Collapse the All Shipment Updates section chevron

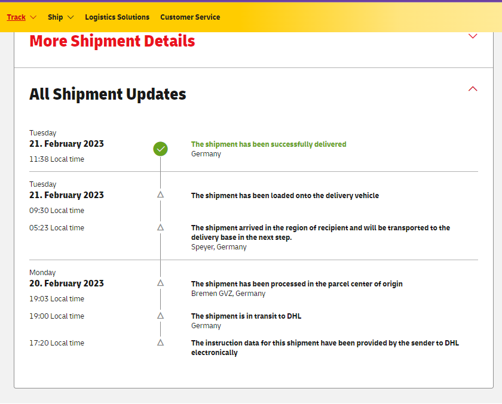click(x=473, y=89)
